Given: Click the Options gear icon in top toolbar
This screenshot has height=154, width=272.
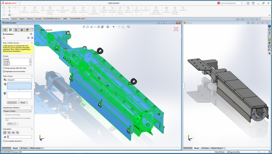Looking at the screenshot, I should tap(10, 15).
